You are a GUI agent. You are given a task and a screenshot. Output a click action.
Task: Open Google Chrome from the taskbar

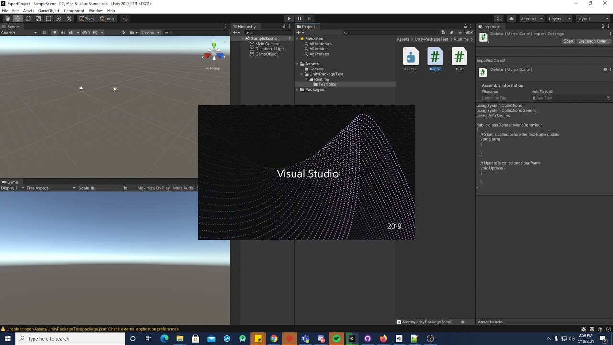point(273,339)
